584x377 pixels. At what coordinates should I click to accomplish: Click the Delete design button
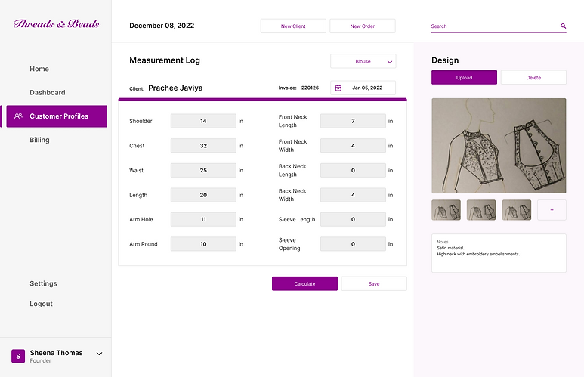tap(533, 78)
